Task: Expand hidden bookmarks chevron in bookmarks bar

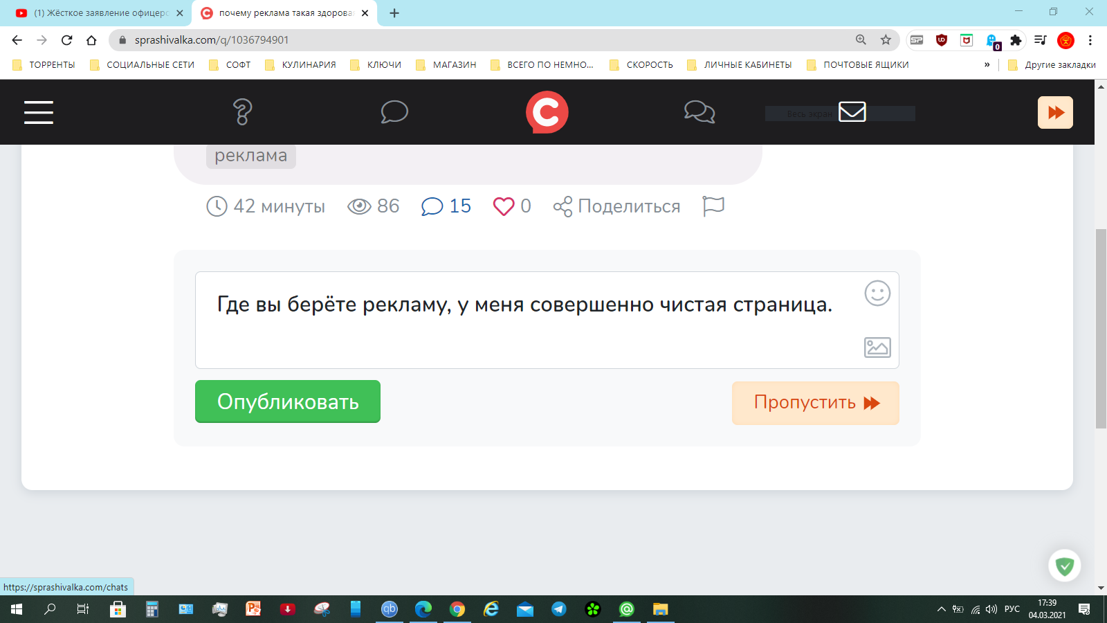Action: pos(987,64)
